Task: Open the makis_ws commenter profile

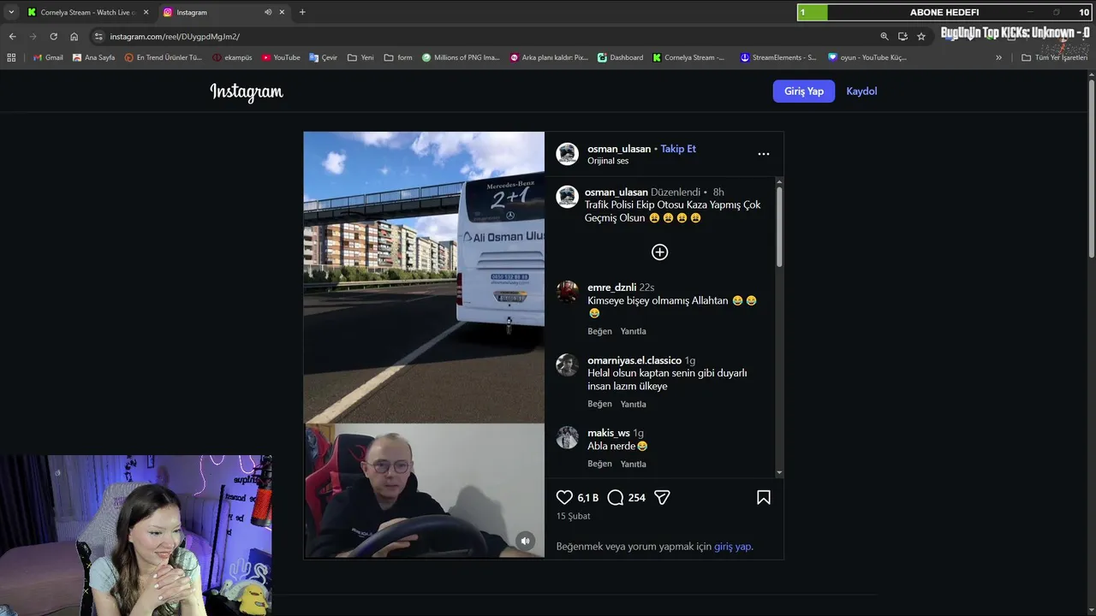Action: pyautogui.click(x=609, y=433)
